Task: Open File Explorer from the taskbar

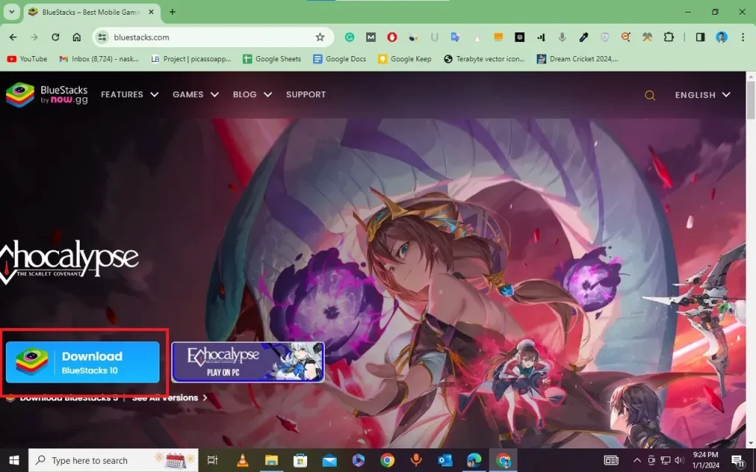Action: point(272,460)
